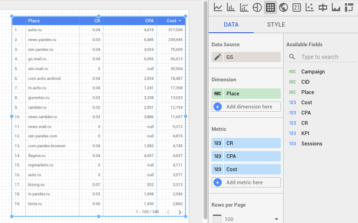Sort by the Cost column header
This screenshot has width=358, height=223.
click(x=171, y=21)
